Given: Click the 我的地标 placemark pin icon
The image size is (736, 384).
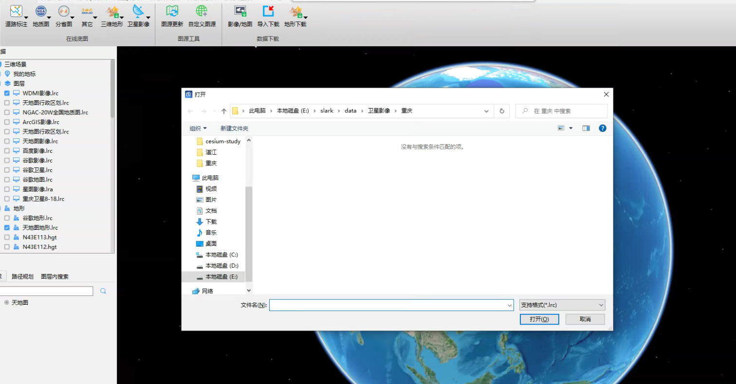Looking at the screenshot, I should pos(7,74).
